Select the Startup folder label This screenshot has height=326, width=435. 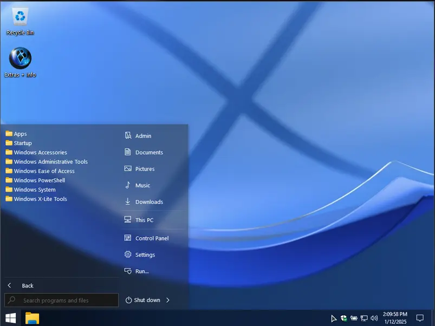click(x=23, y=143)
